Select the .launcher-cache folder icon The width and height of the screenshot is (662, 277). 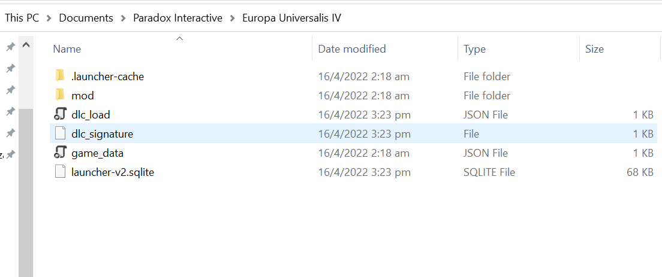coord(61,76)
